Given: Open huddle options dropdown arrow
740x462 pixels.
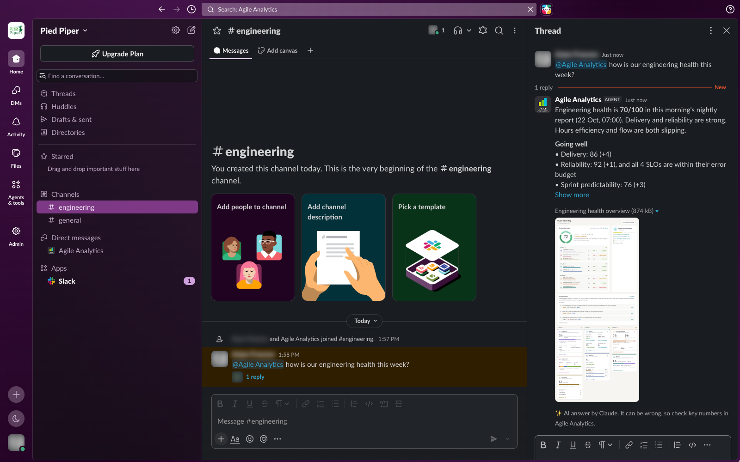Looking at the screenshot, I should [469, 30].
